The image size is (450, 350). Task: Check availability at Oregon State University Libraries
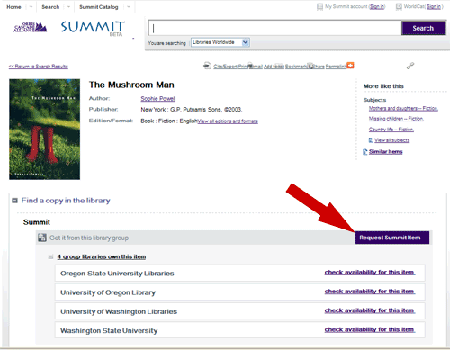pyautogui.click(x=370, y=273)
